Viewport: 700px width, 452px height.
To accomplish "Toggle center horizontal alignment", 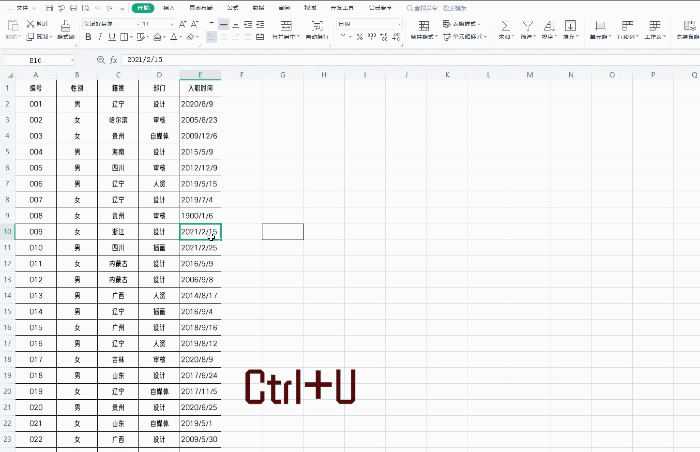I will [224, 37].
